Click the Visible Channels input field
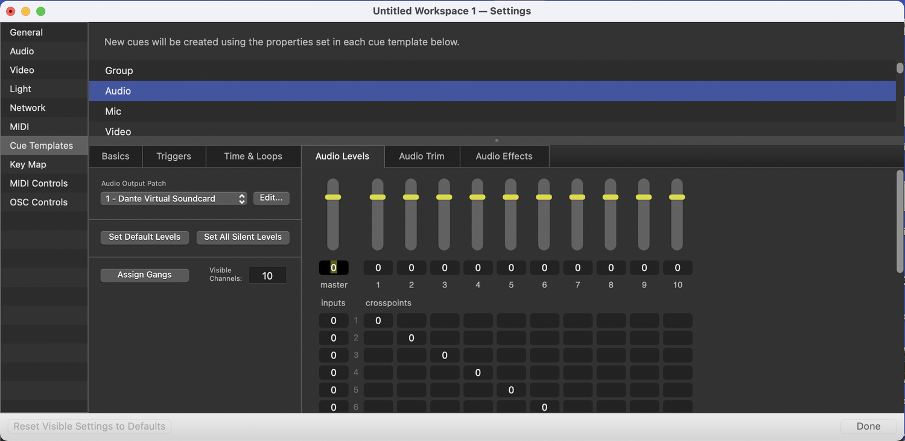This screenshot has height=441, width=905. [267, 275]
